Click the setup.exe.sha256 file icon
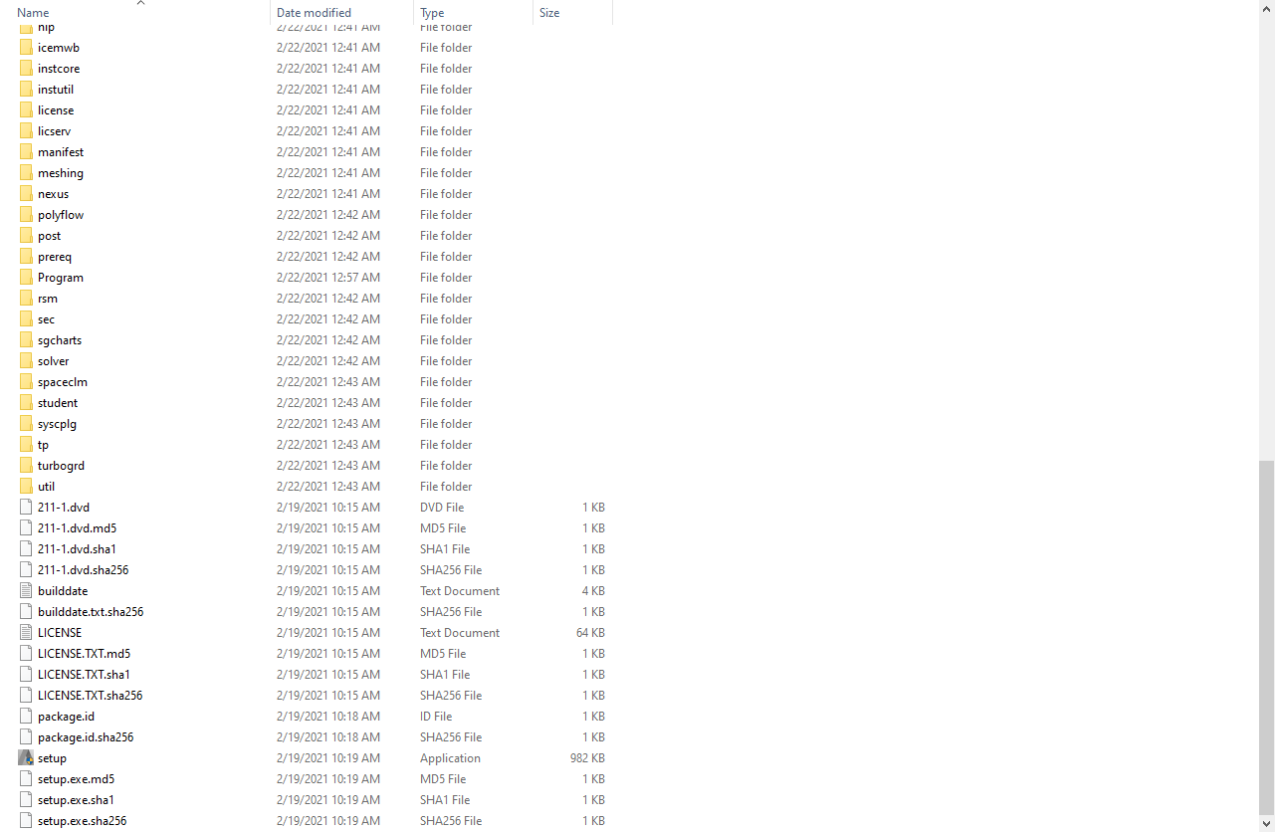The width and height of the screenshot is (1275, 832). (x=26, y=821)
